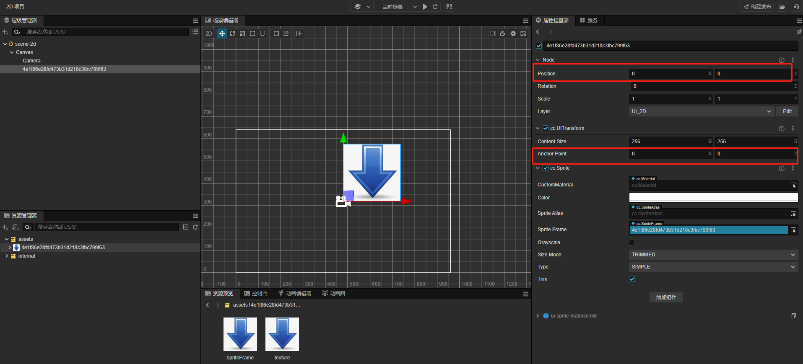Click the 构建发布 button
The width and height of the screenshot is (803, 364).
[x=757, y=7]
